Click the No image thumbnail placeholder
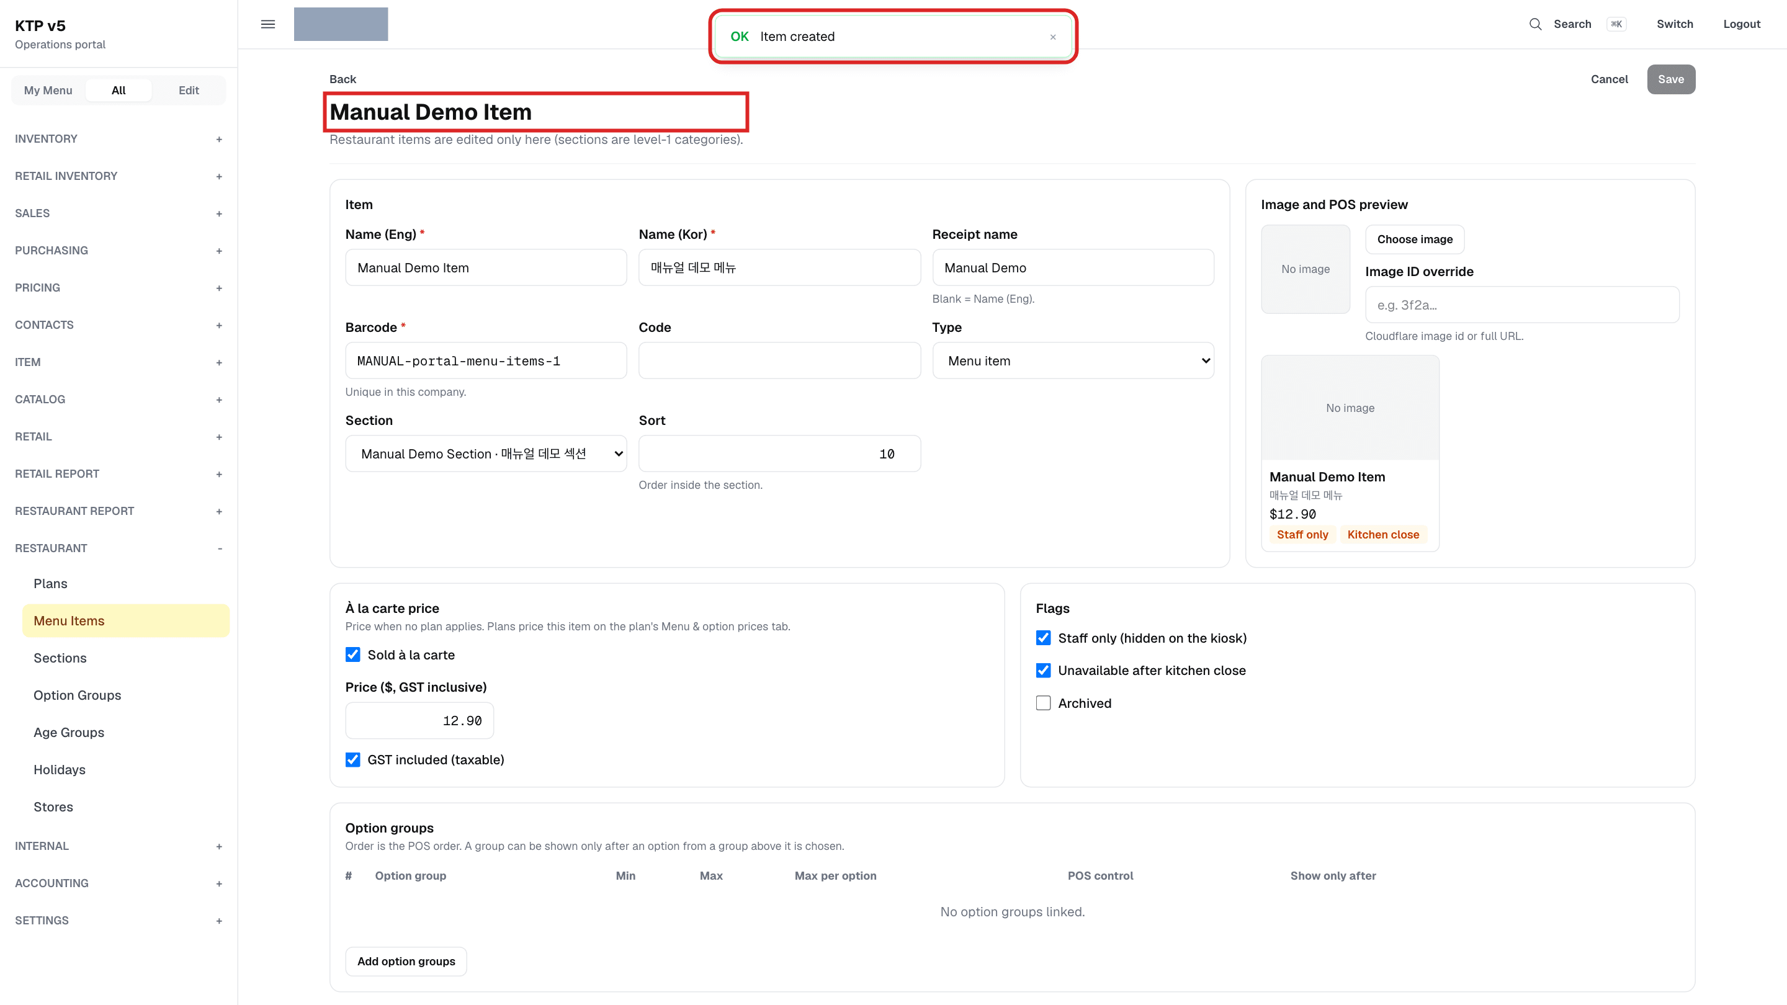This screenshot has height=1005, width=1787. (1305, 269)
